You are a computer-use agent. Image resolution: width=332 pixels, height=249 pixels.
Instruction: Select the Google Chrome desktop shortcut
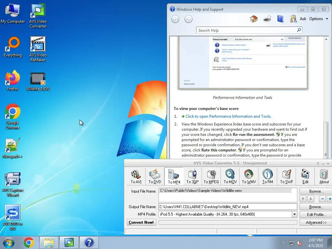point(13,116)
